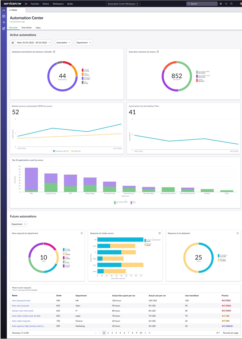Click the Critical red legend swatch

click(x=83, y=70)
